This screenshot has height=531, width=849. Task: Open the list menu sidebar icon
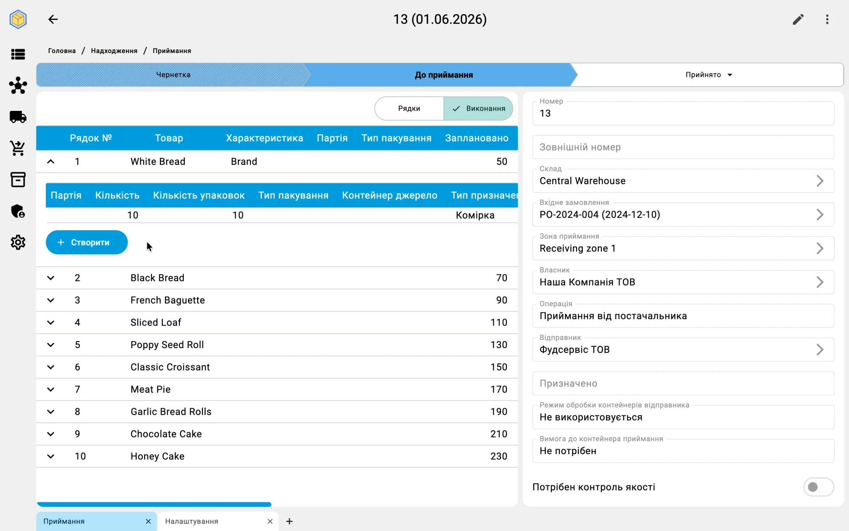[18, 54]
